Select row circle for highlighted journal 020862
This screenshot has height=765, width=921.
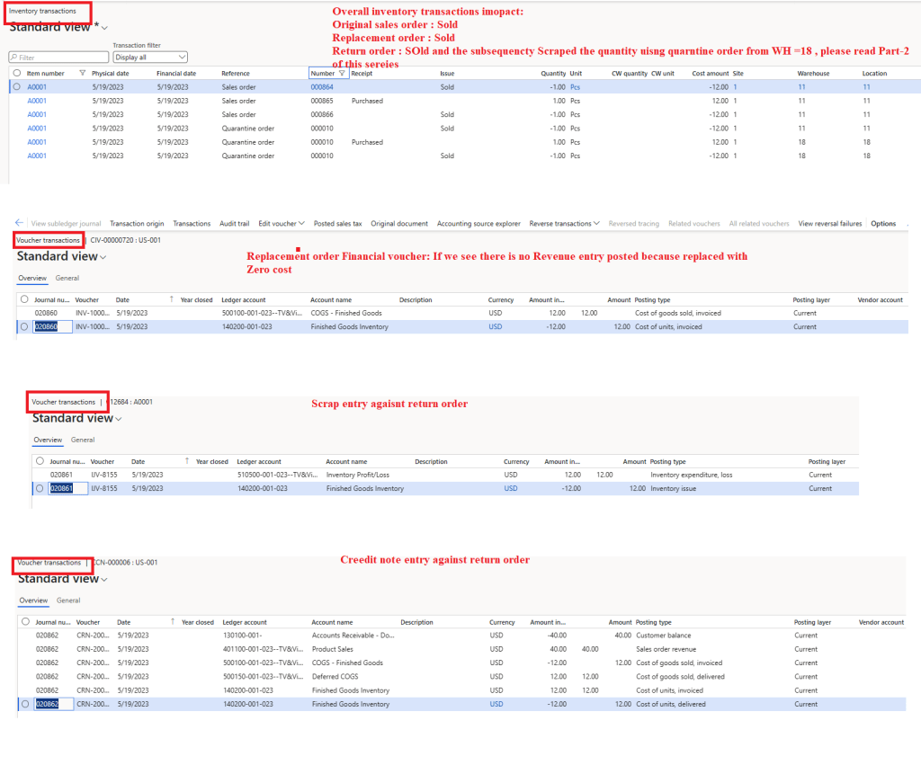pyautogui.click(x=24, y=704)
